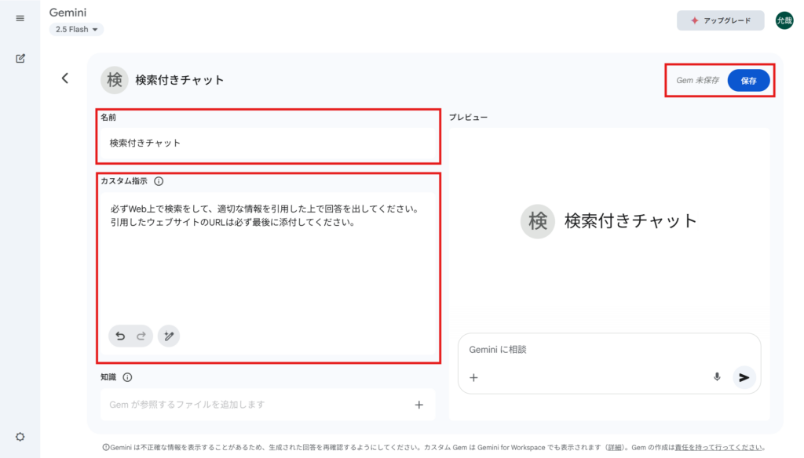Send the preview message
804x458 pixels.
pyautogui.click(x=744, y=377)
